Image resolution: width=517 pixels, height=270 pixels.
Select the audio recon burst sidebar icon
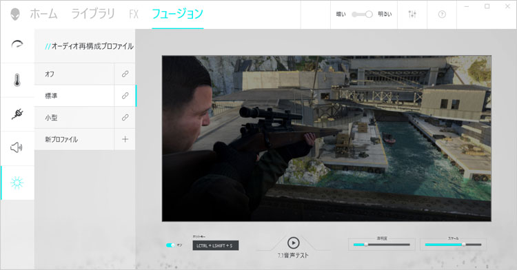point(17,183)
